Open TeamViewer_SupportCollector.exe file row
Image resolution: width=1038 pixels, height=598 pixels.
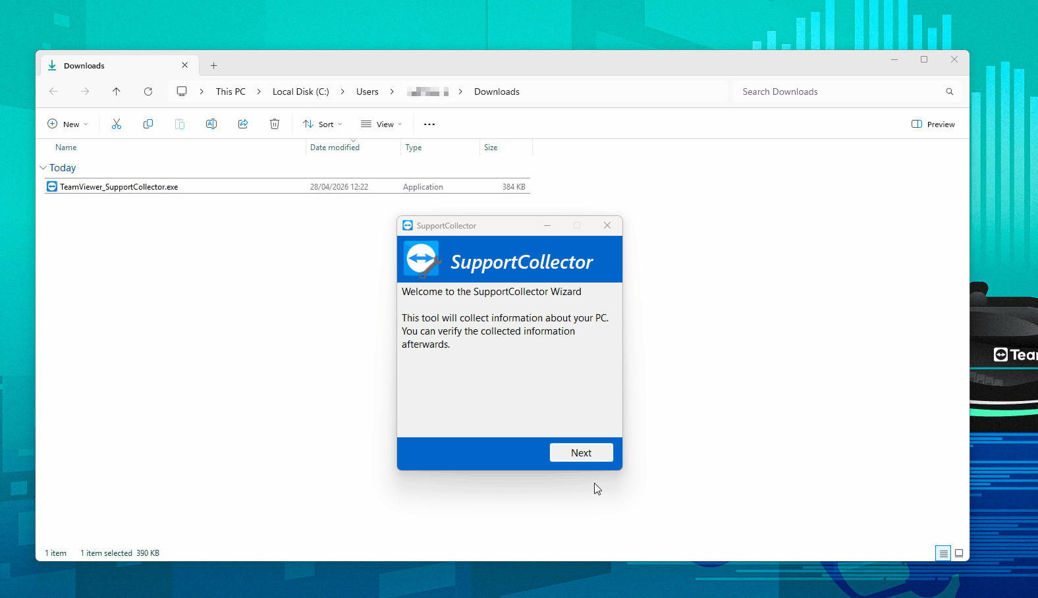pyautogui.click(x=288, y=186)
